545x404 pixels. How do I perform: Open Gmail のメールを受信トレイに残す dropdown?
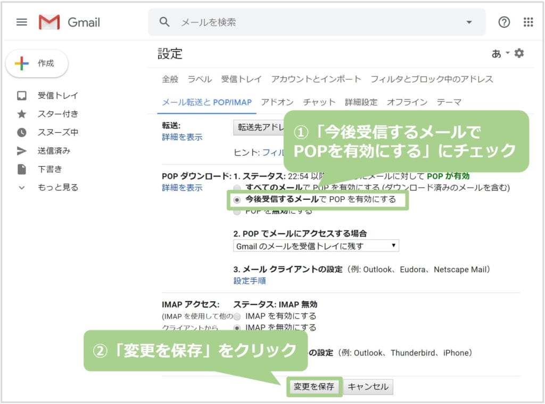[x=316, y=246]
